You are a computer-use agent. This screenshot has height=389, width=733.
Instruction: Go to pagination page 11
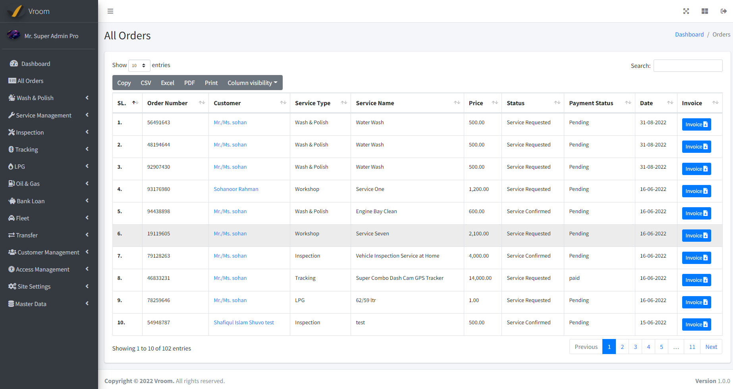(692, 347)
